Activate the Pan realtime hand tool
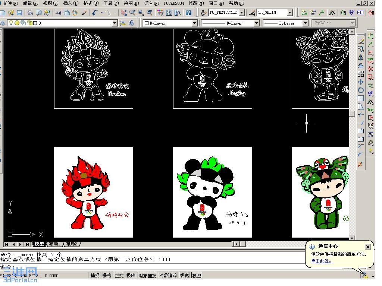 tap(124, 12)
